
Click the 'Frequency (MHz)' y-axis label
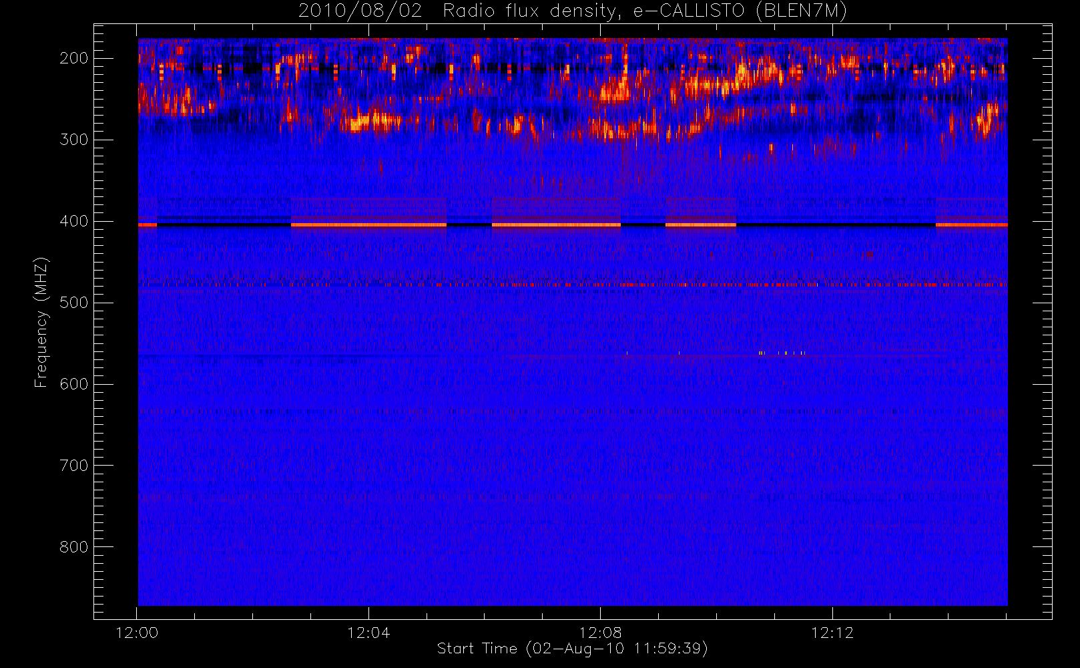pyautogui.click(x=41, y=322)
